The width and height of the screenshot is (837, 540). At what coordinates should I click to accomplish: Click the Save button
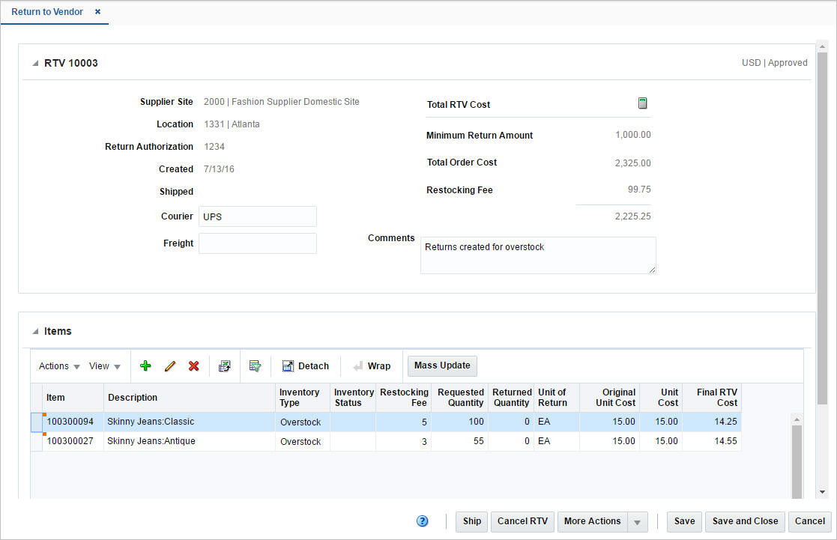point(684,521)
